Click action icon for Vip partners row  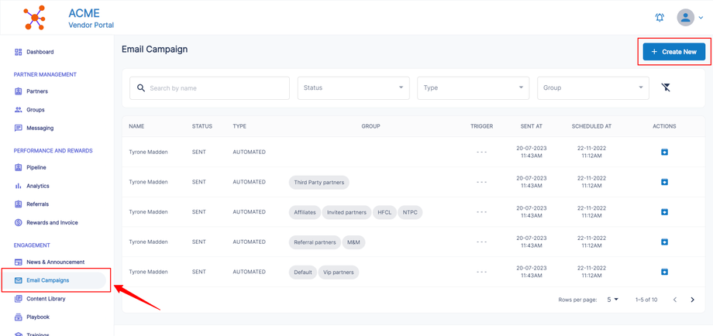(664, 272)
